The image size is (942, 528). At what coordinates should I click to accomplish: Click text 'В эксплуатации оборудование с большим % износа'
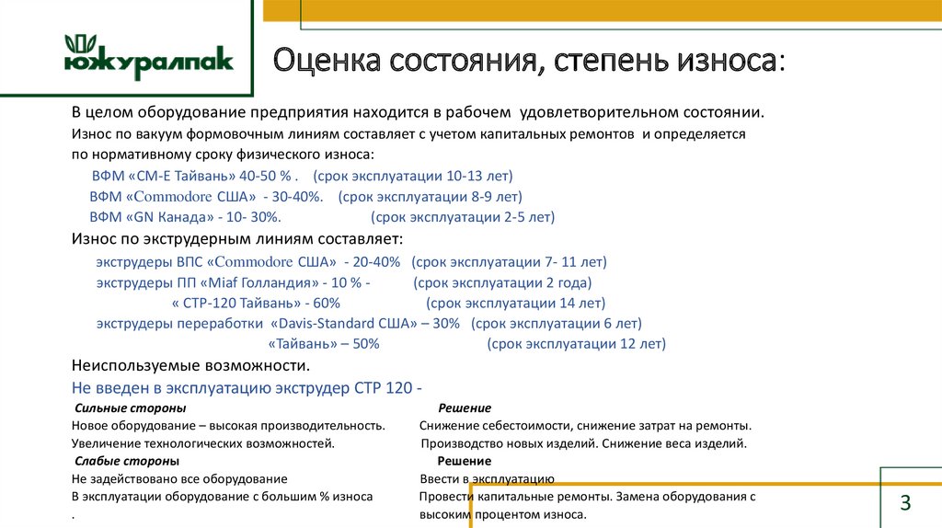coord(223,497)
